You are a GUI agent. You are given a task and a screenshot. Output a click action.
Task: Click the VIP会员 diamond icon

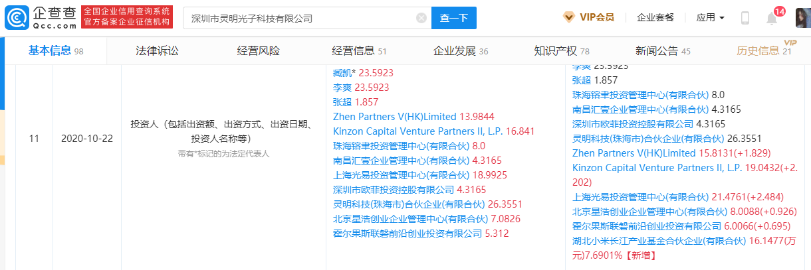click(x=568, y=18)
